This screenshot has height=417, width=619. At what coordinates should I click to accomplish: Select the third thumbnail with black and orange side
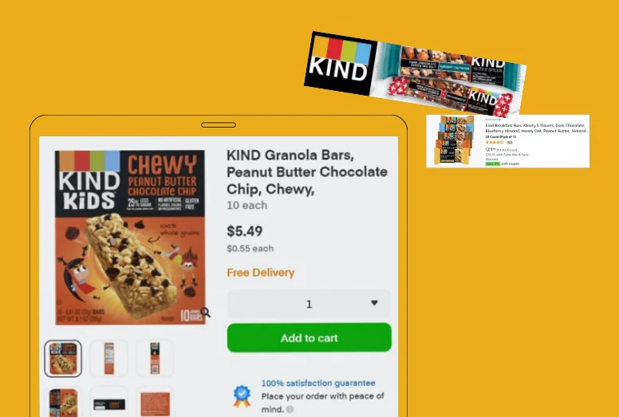click(155, 359)
